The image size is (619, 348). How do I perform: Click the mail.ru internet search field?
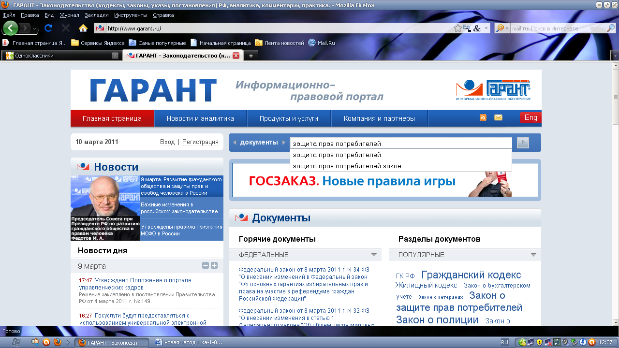(558, 29)
